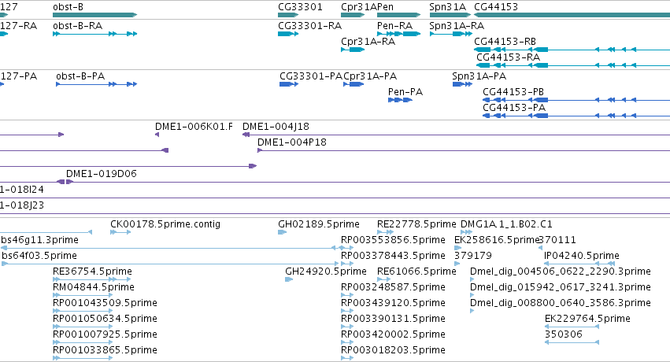Screen dimensions: 670x362
Task: Select the CG33301-RA transcript label
Action: pos(309,26)
